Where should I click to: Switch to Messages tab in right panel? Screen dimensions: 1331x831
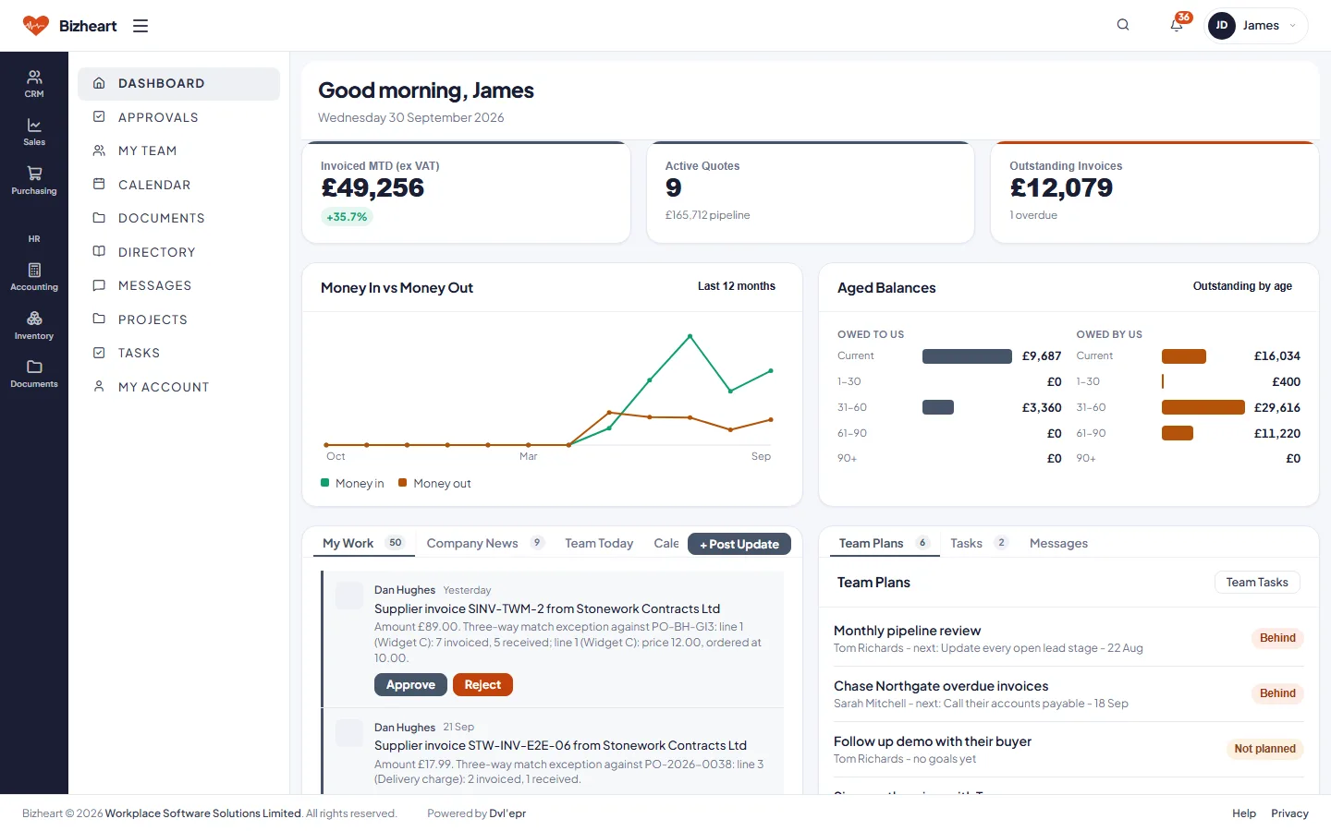(1058, 543)
